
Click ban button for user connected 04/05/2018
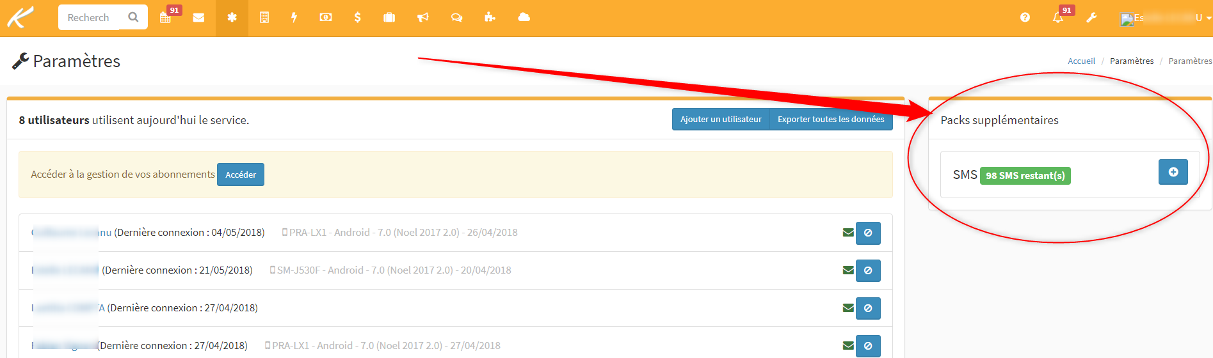tap(868, 233)
